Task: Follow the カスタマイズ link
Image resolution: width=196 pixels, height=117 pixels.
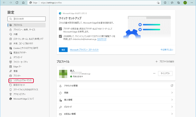Action: click(x=102, y=39)
